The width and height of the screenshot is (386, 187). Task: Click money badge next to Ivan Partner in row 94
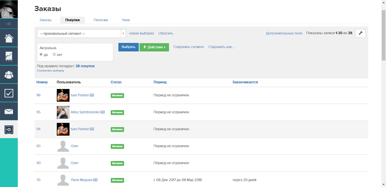click(92, 129)
